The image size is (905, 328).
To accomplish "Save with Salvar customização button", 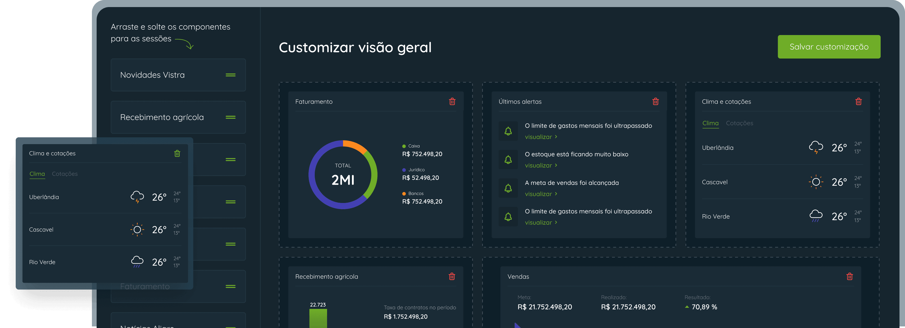I will [x=829, y=47].
